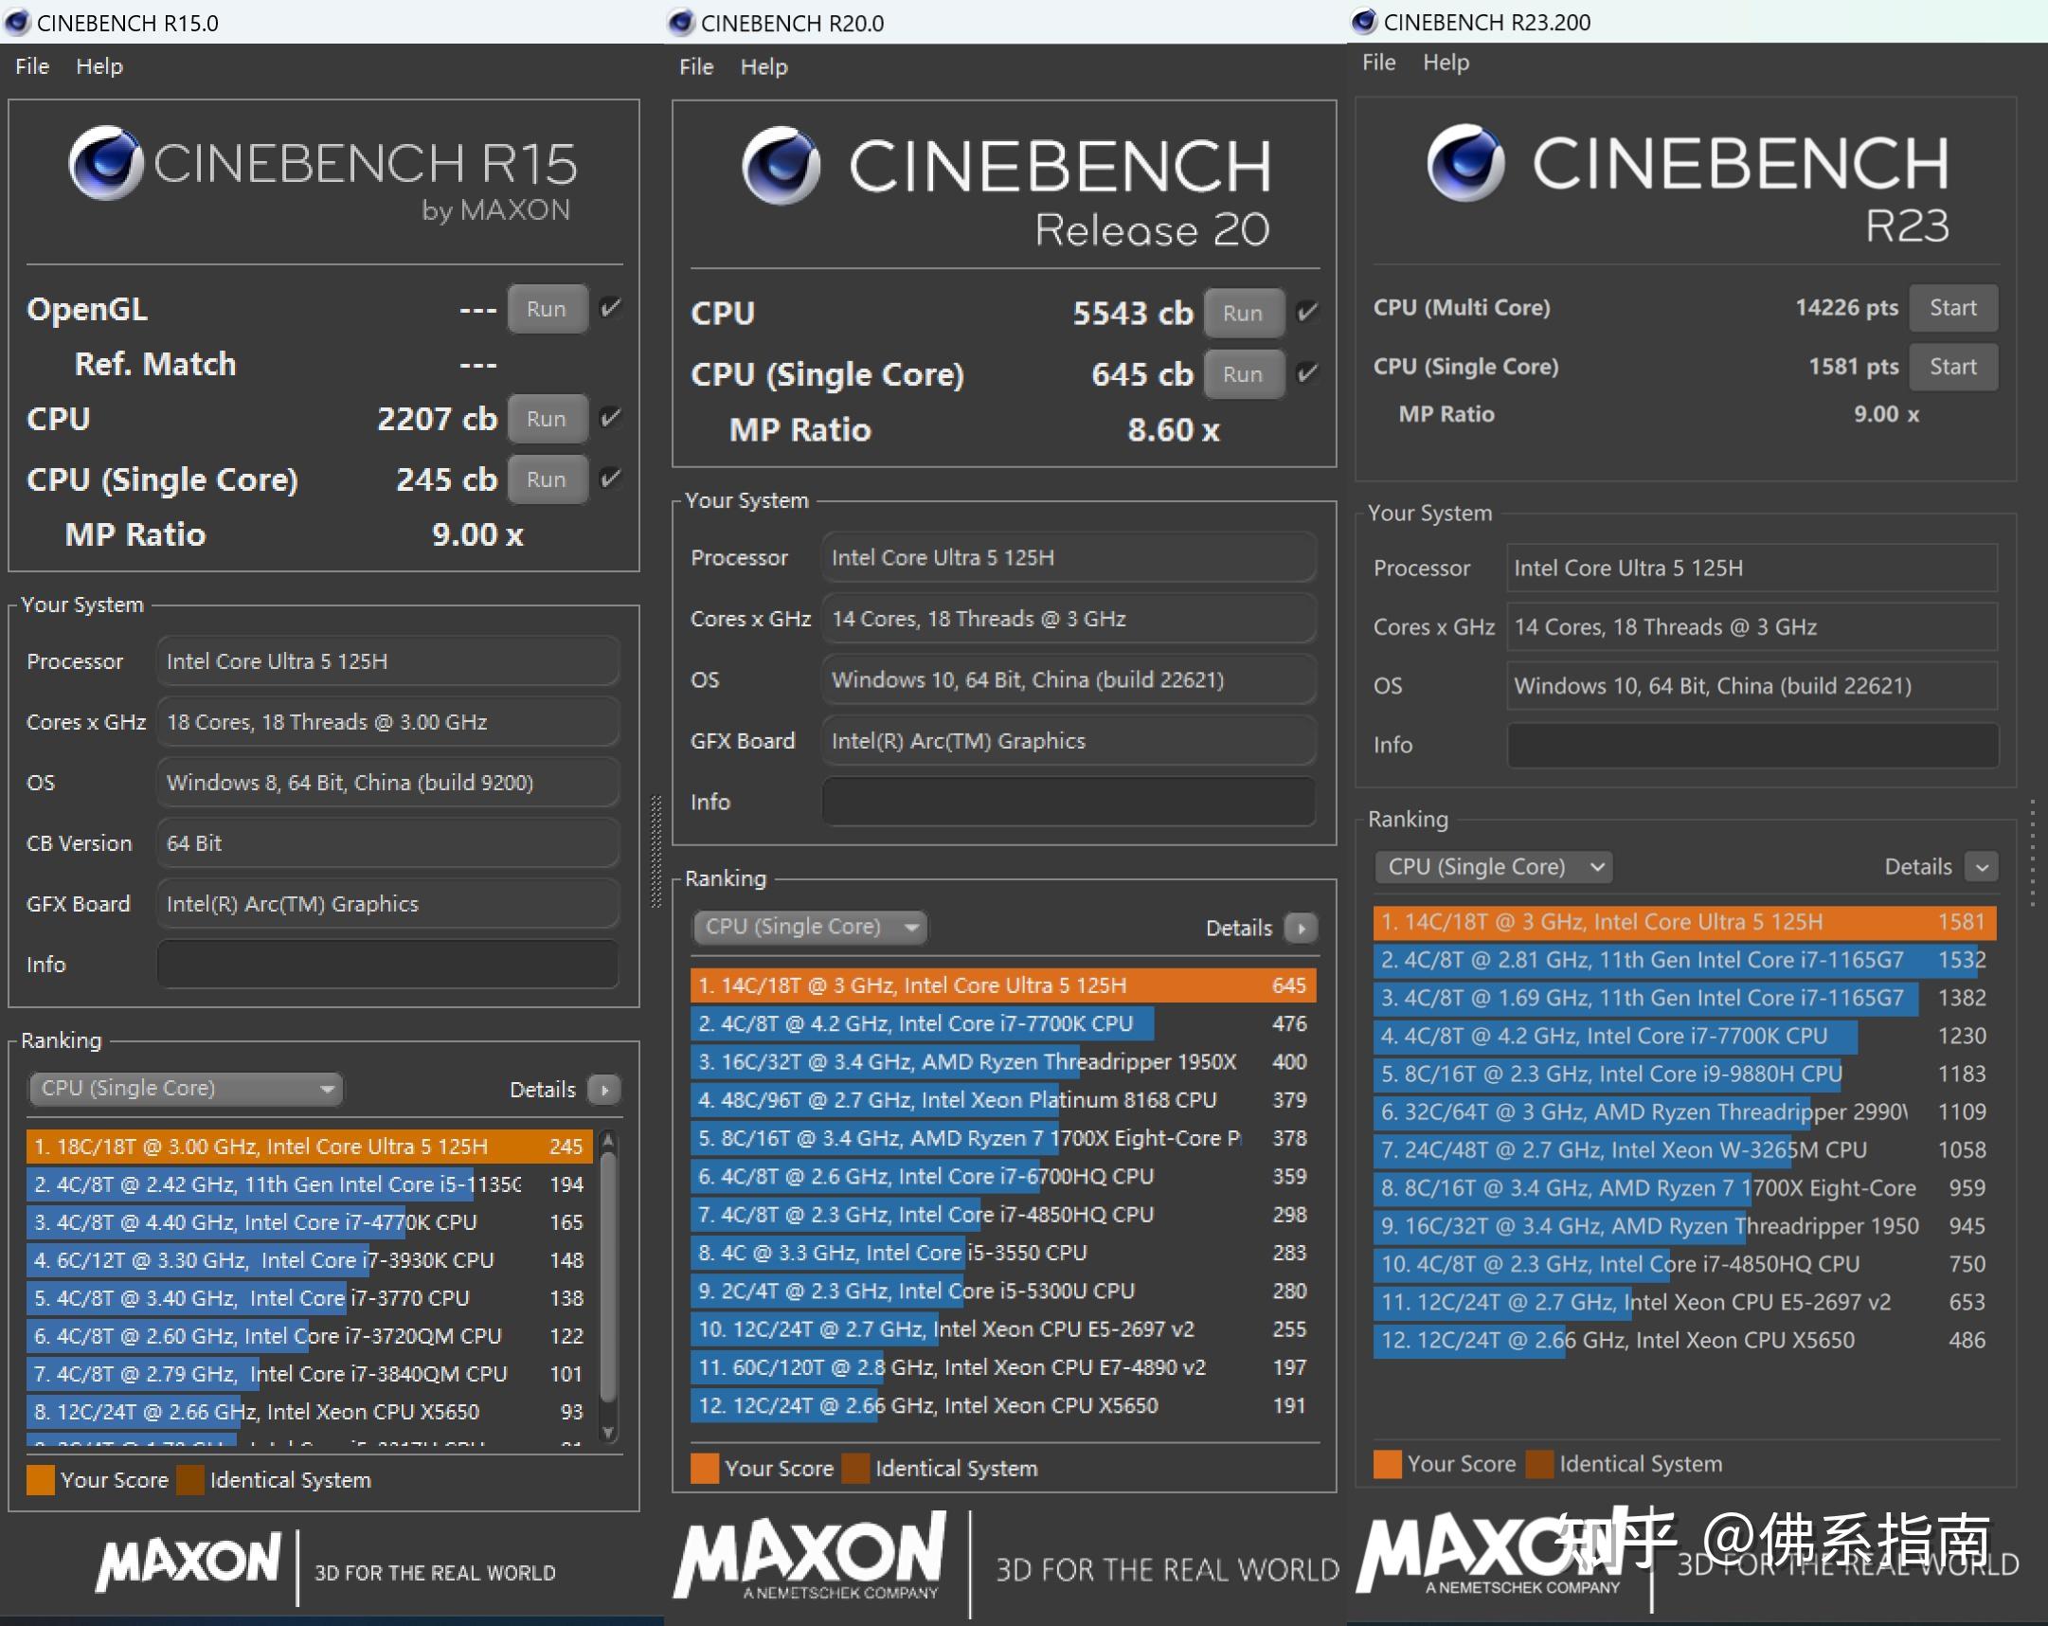Open R23 ranking CPU (Single Core) dropdown

1492,867
